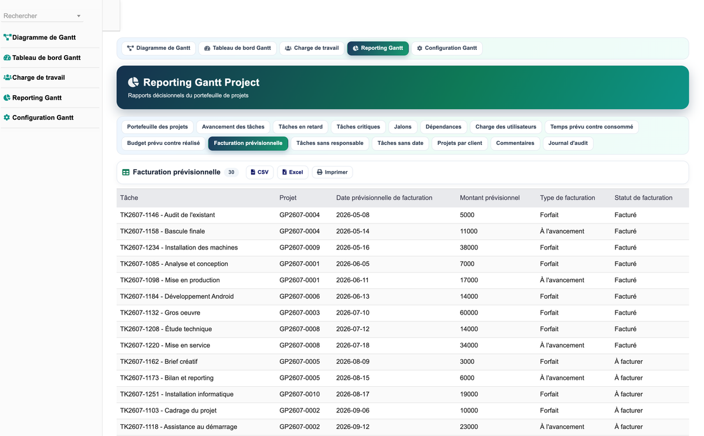The image size is (704, 436).
Task: Export the report to Excel
Action: click(292, 173)
